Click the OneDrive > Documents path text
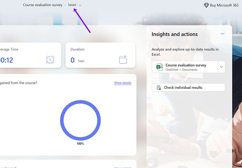 point(181,70)
